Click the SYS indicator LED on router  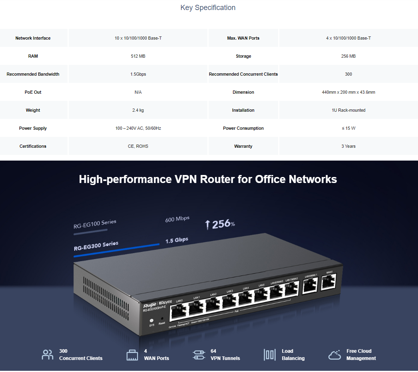coord(151,320)
